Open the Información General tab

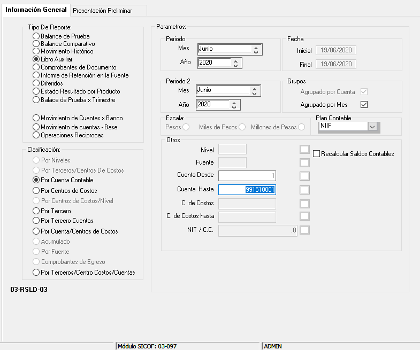36,10
